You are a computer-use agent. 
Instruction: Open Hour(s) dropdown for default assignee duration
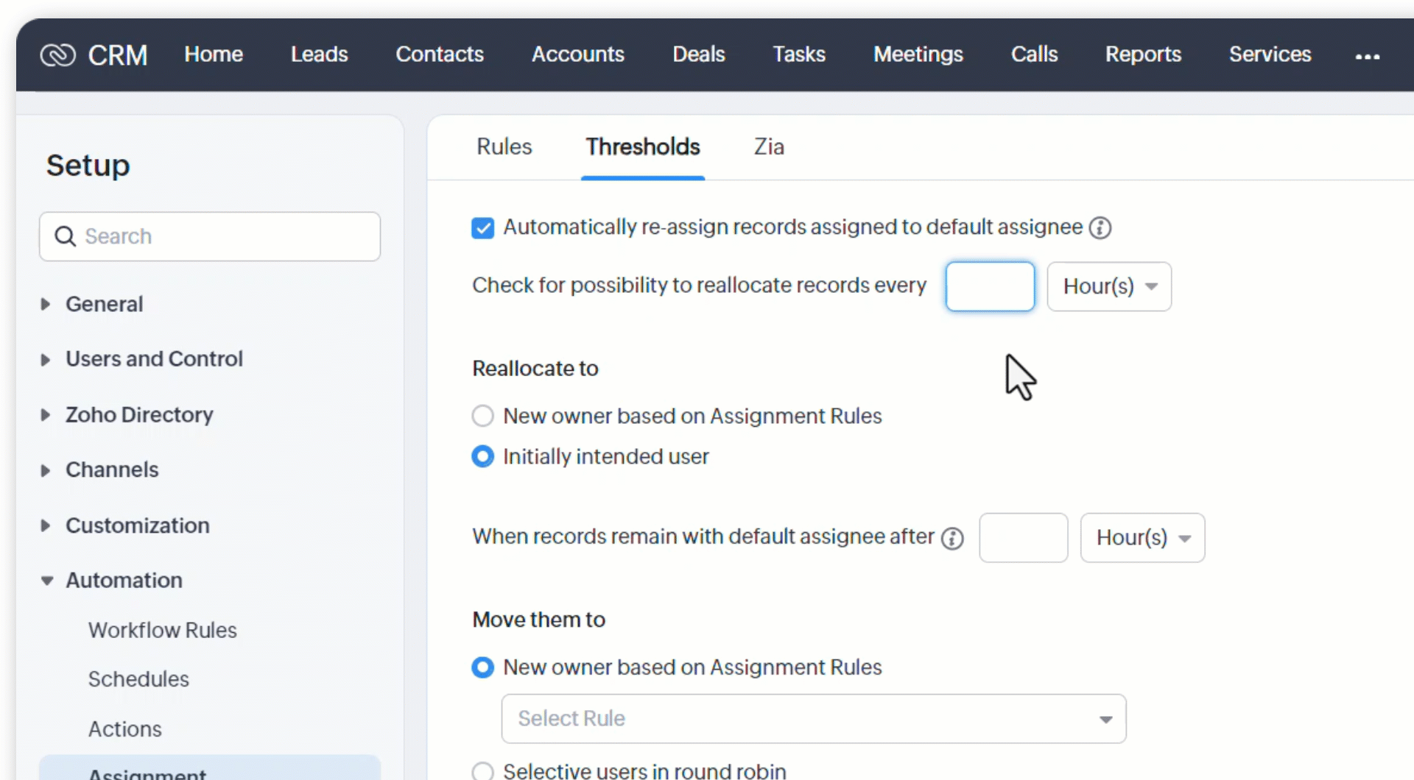pyautogui.click(x=1142, y=538)
